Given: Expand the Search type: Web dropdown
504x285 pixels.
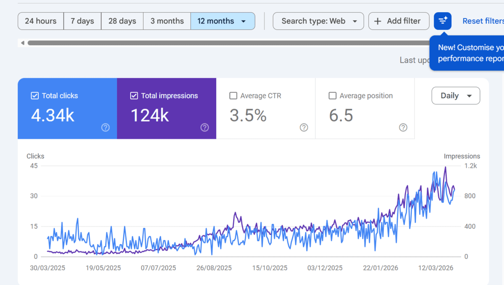Looking at the screenshot, I should pyautogui.click(x=318, y=21).
